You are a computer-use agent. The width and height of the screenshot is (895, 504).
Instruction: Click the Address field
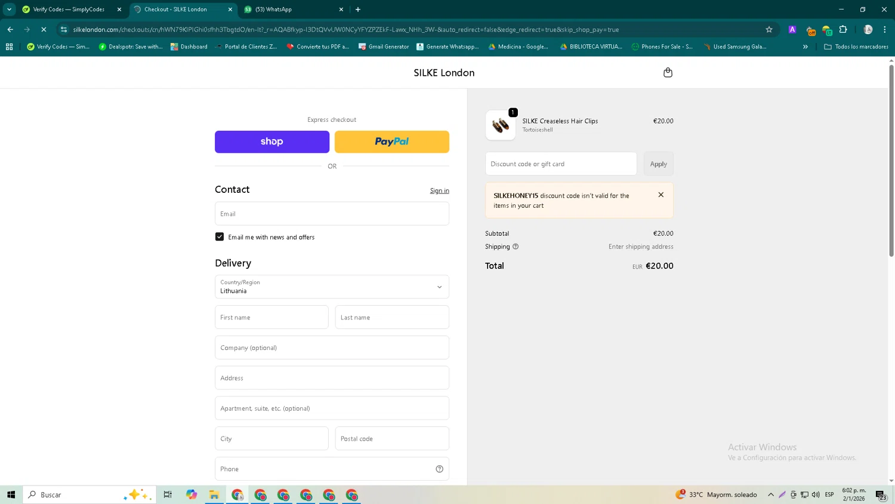332,378
